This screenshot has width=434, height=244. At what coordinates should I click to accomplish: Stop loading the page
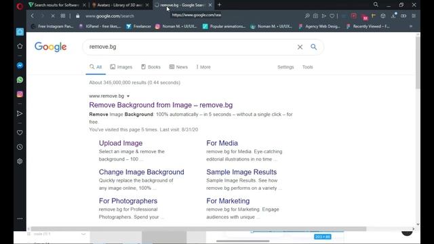53,16
